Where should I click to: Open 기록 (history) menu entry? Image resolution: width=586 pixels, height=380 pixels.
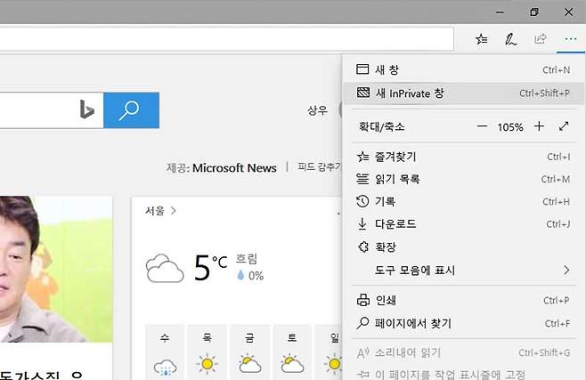click(x=463, y=202)
